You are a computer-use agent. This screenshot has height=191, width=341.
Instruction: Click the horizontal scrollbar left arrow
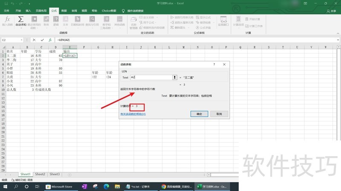point(209,174)
